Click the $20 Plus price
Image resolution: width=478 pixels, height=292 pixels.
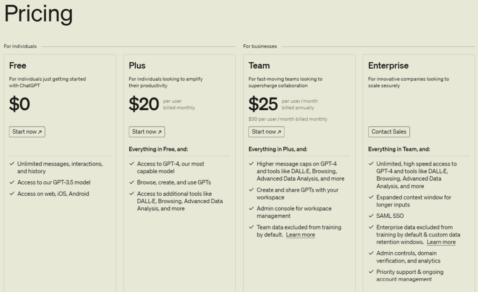144,104
